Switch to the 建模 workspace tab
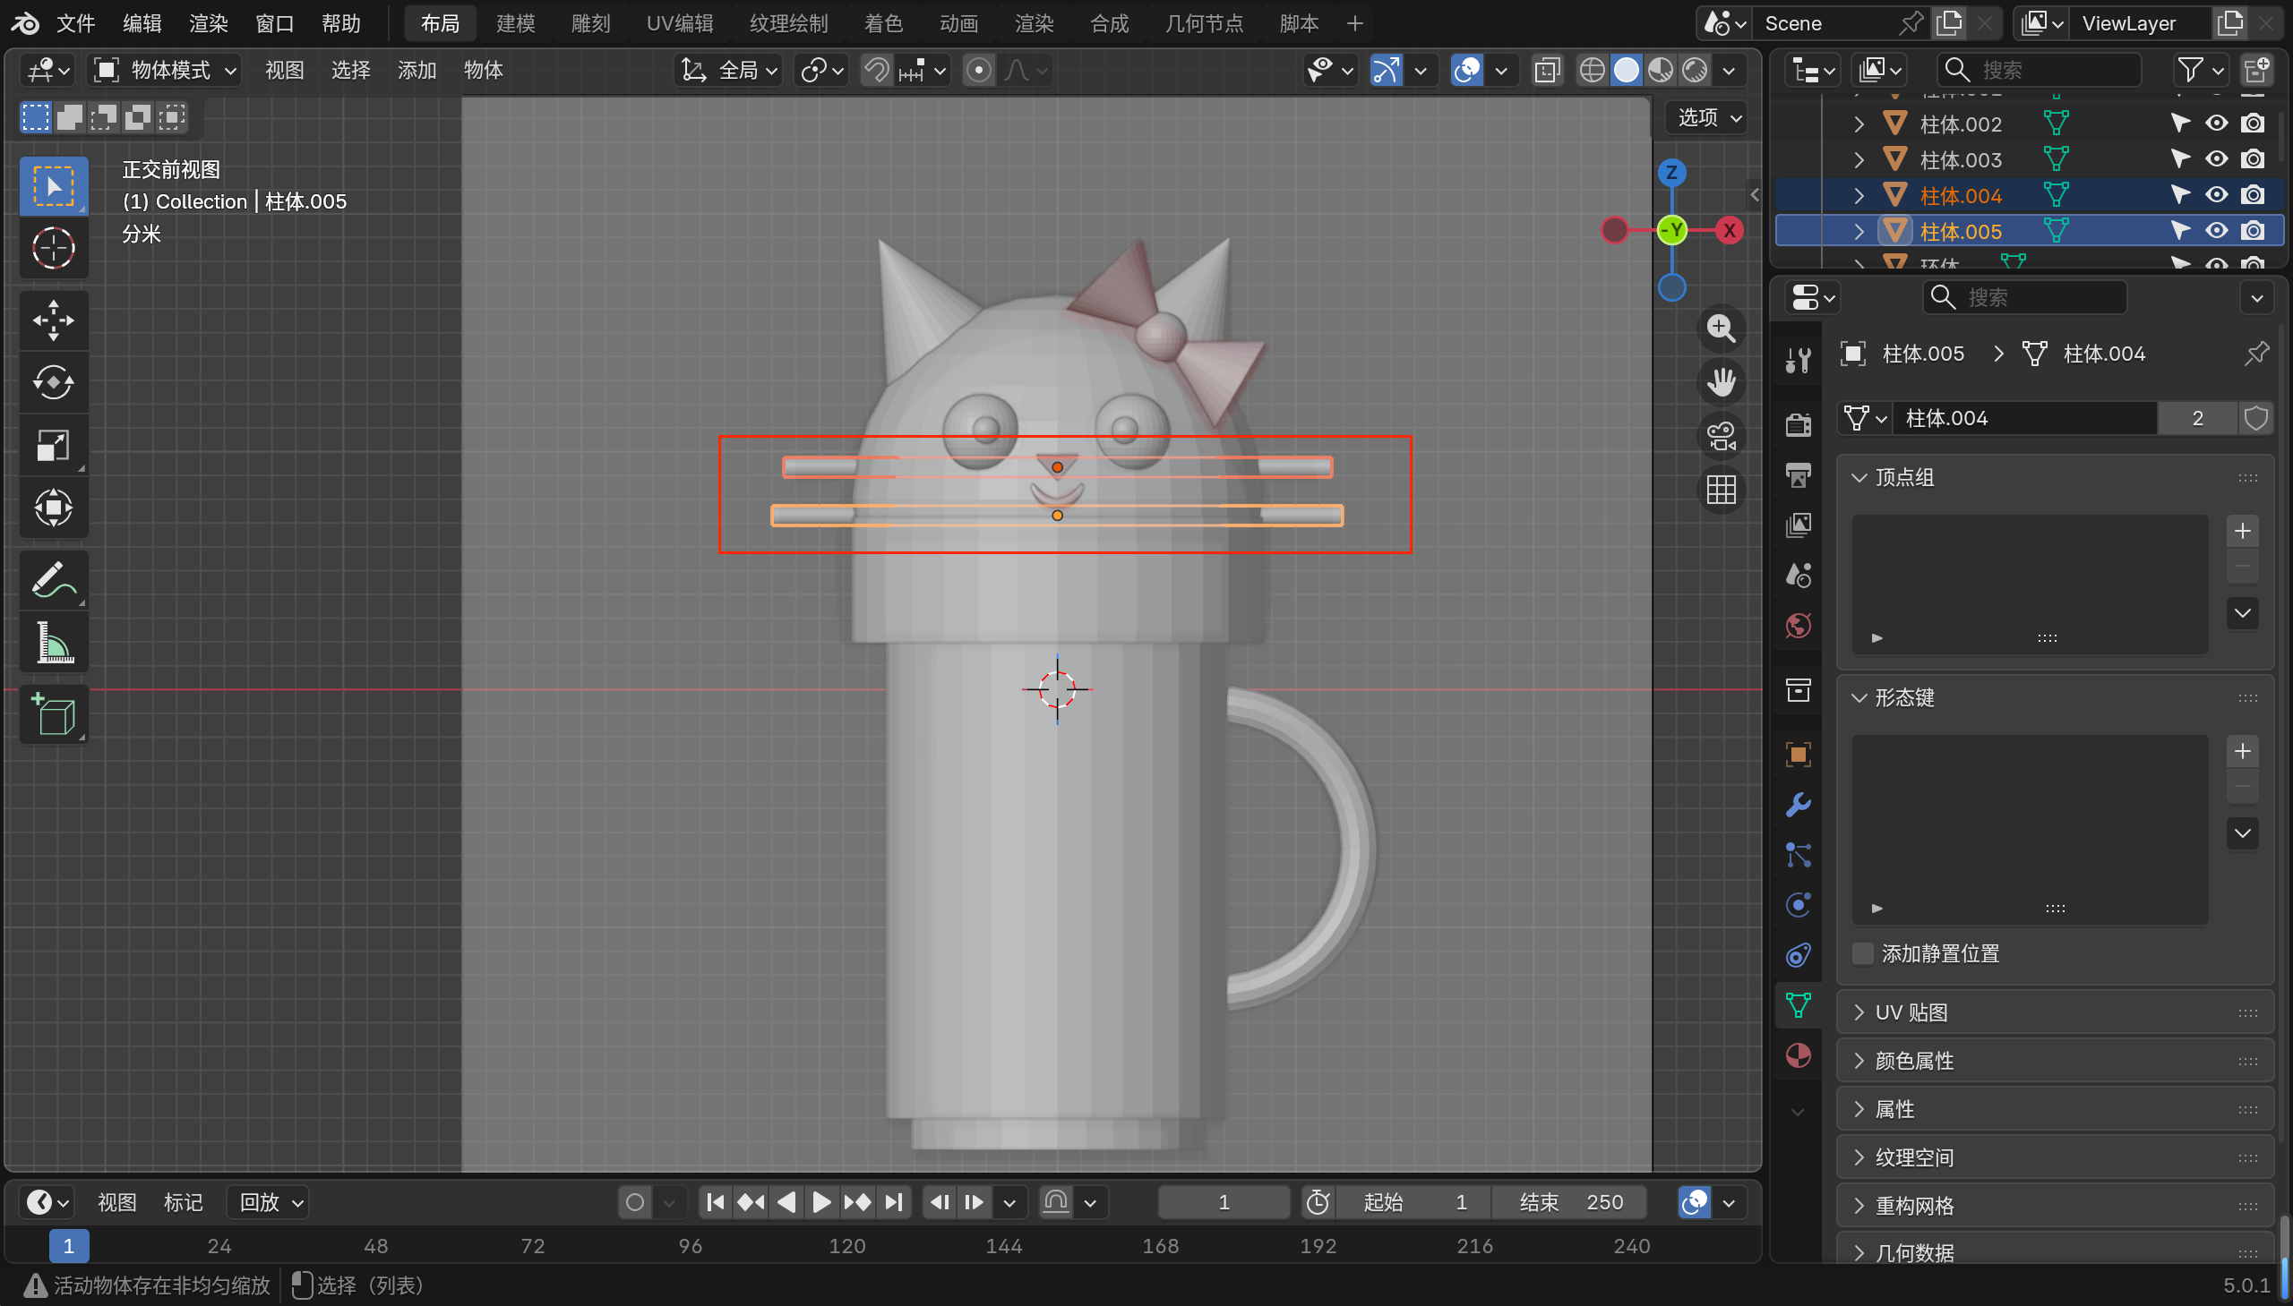 pyautogui.click(x=515, y=23)
